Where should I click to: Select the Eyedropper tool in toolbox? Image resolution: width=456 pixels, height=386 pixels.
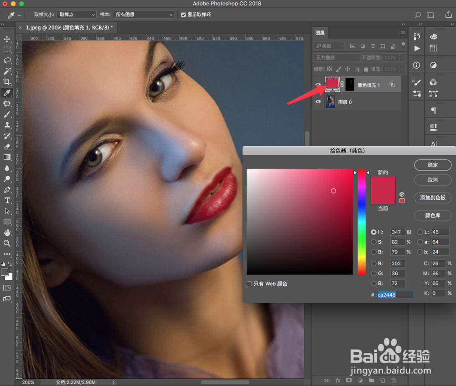pos(7,92)
